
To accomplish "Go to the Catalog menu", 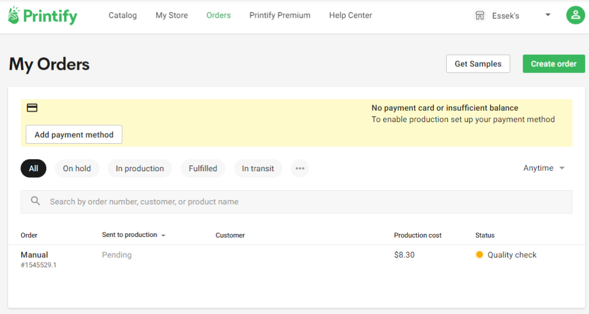I will pos(123,15).
